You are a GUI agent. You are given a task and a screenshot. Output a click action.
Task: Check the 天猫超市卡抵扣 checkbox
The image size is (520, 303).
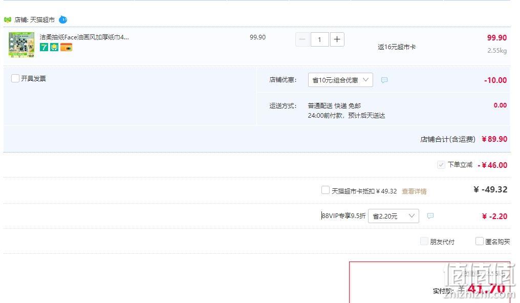(326, 190)
